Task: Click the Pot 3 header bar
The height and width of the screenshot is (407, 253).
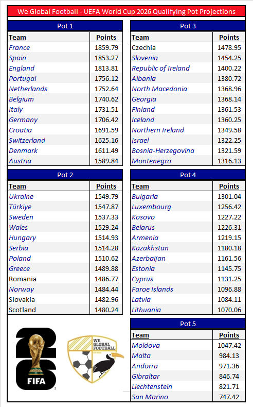Action: pyautogui.click(x=188, y=26)
